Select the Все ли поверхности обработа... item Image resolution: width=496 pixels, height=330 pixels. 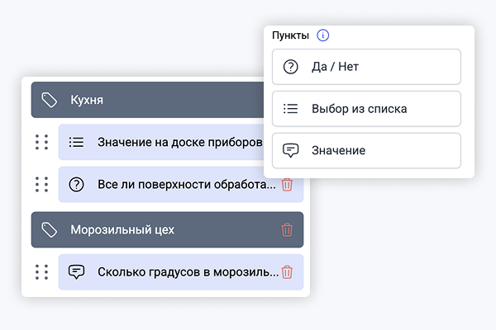[x=182, y=185]
